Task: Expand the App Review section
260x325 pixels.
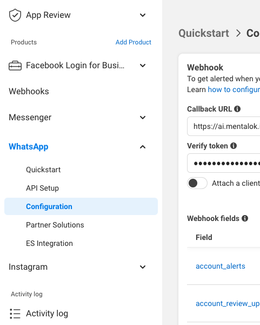Action: [x=143, y=15]
